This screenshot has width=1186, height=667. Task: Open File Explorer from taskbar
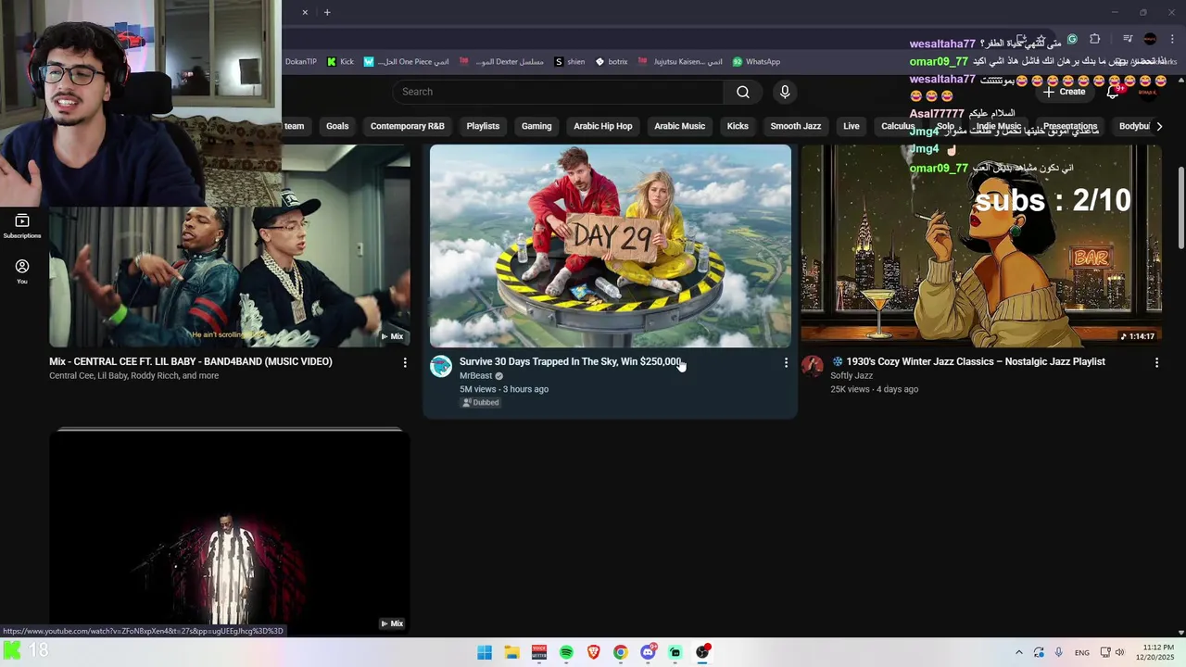click(x=511, y=652)
